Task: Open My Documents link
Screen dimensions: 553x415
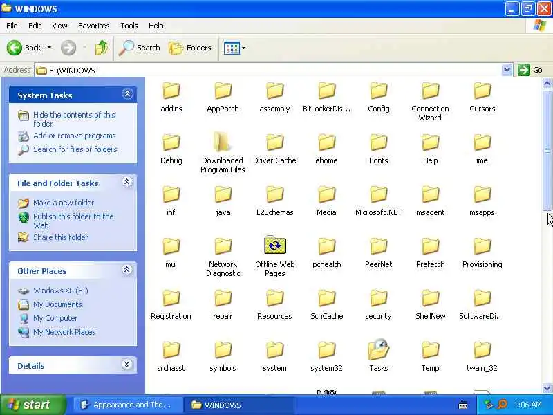Action: point(57,304)
